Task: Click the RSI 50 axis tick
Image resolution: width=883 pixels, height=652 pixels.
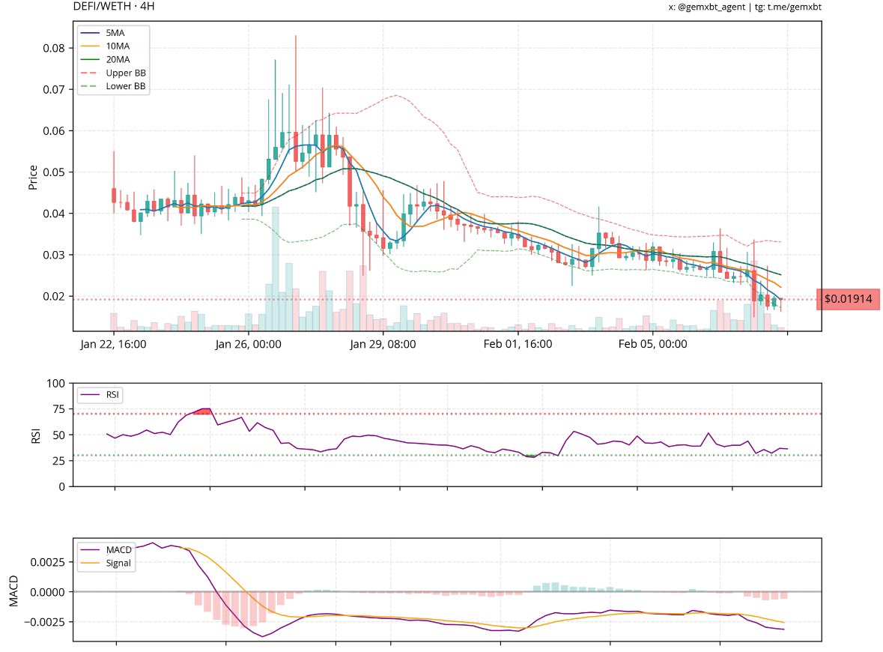Action: (x=58, y=435)
